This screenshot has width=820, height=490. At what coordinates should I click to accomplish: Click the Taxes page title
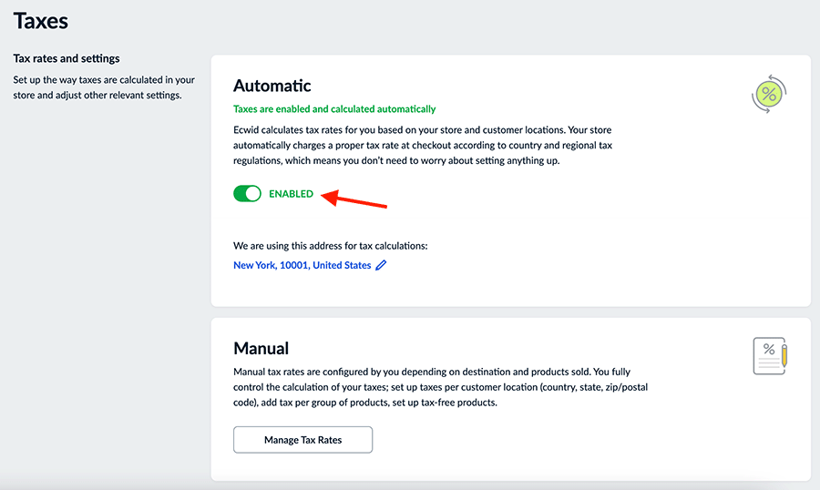[41, 21]
